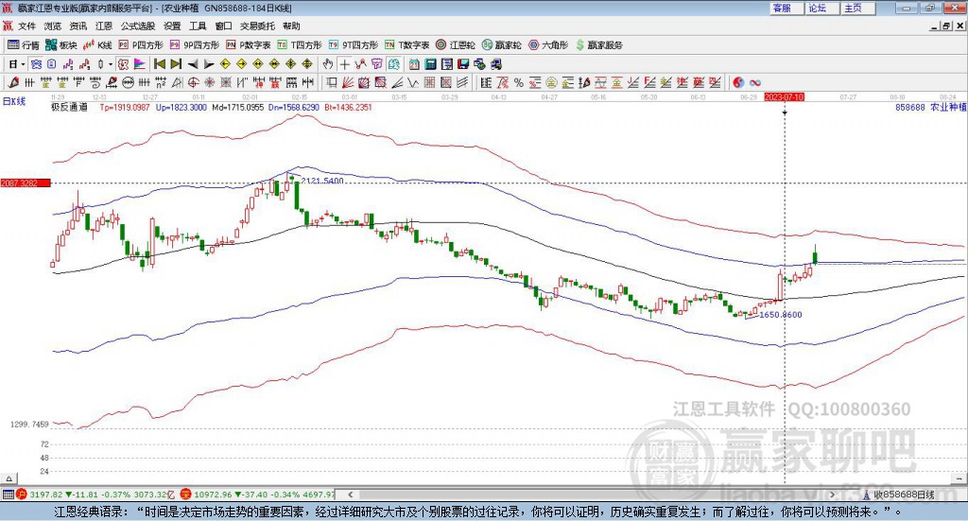Click the yin-yang symbol icon
The image size is (968, 521).
tap(738, 82)
